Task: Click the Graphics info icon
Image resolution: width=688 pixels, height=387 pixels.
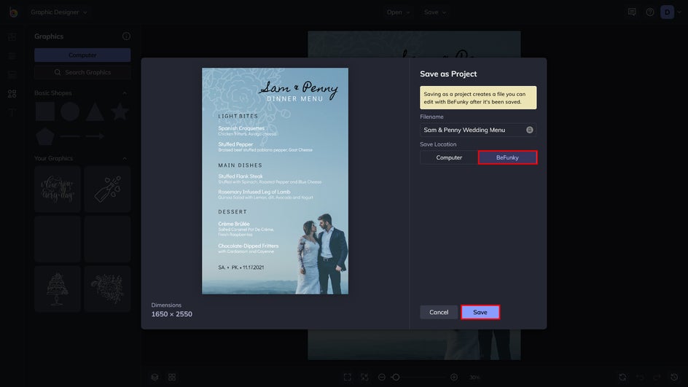Action: pyautogui.click(x=126, y=36)
